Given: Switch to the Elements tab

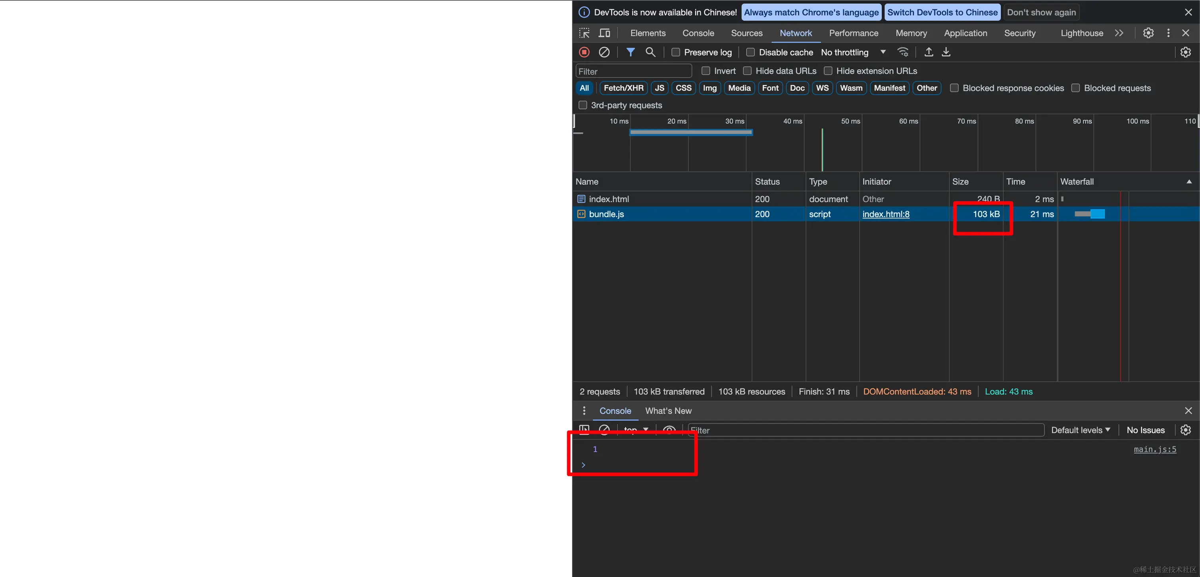Looking at the screenshot, I should point(648,33).
